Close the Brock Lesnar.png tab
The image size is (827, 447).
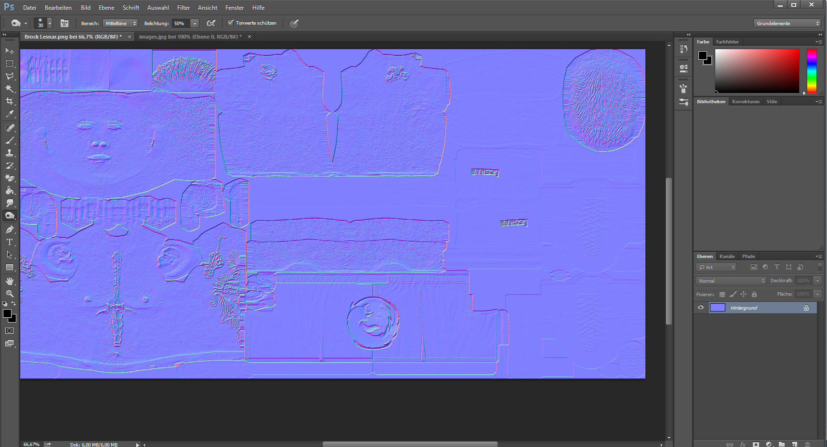click(130, 37)
